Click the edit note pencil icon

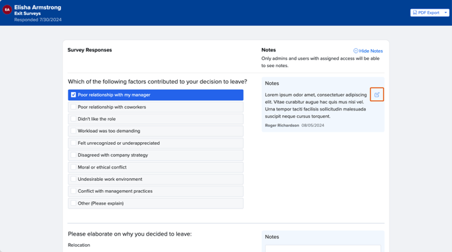(x=377, y=95)
